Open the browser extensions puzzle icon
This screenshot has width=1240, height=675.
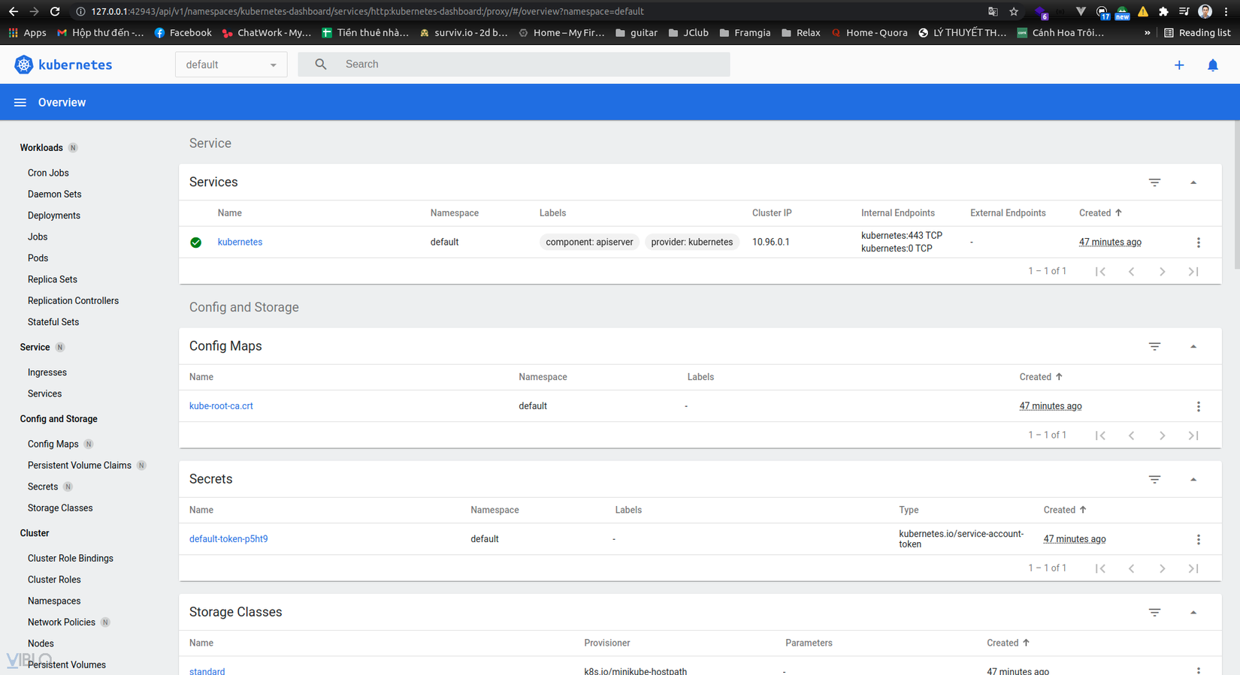point(1163,11)
